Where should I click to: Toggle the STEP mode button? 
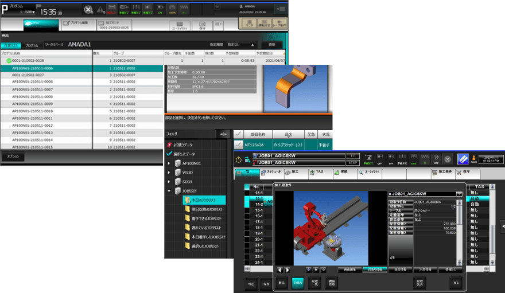tap(353, 163)
